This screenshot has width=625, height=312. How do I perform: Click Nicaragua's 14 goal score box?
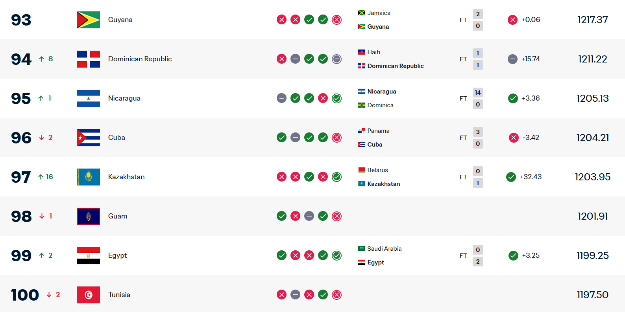(x=478, y=92)
